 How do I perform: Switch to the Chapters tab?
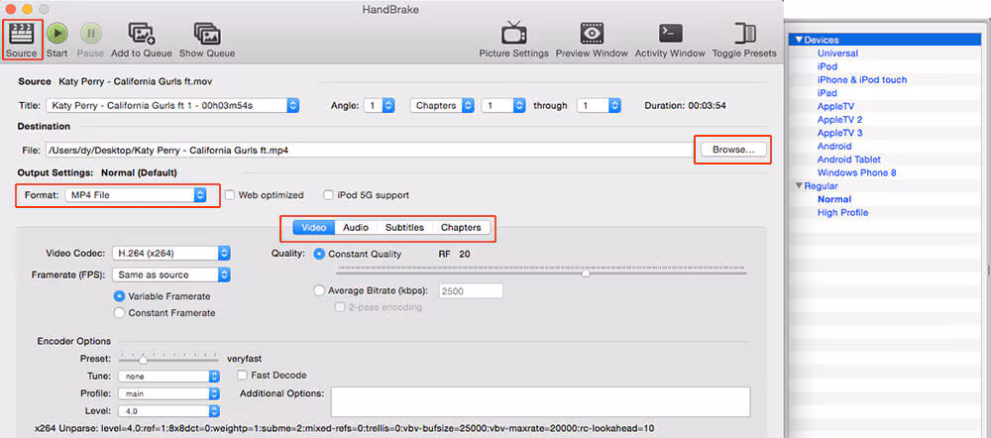coord(461,228)
